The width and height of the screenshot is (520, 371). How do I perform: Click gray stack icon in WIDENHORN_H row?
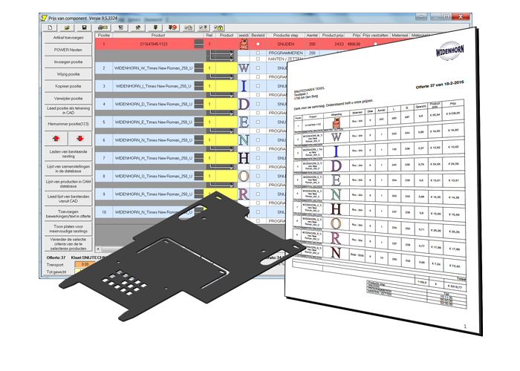point(198,157)
